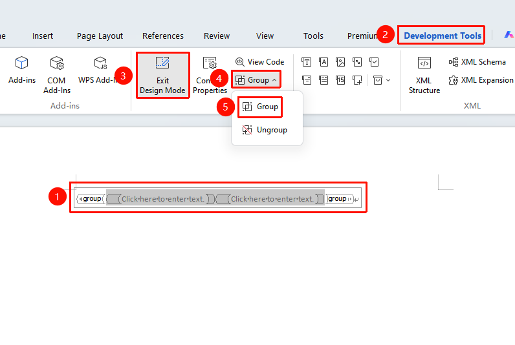Toggle Exit Design Mode button

click(162, 76)
